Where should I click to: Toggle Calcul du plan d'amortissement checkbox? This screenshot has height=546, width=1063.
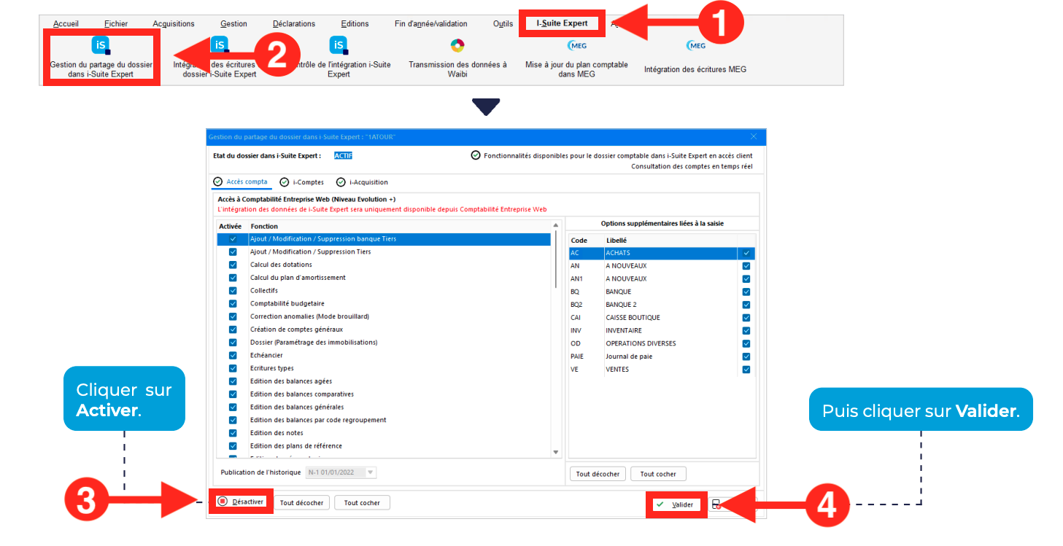click(233, 278)
